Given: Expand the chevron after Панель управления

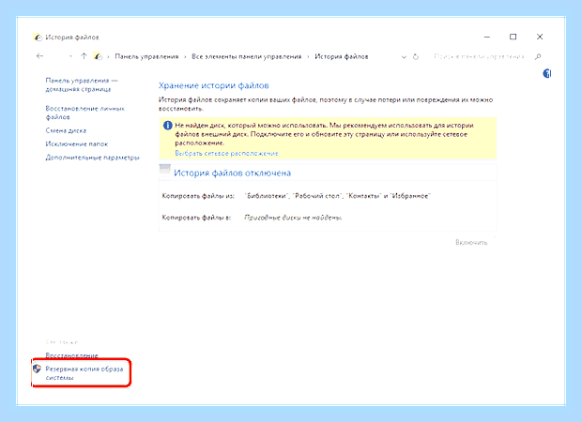Looking at the screenshot, I should pos(185,57).
